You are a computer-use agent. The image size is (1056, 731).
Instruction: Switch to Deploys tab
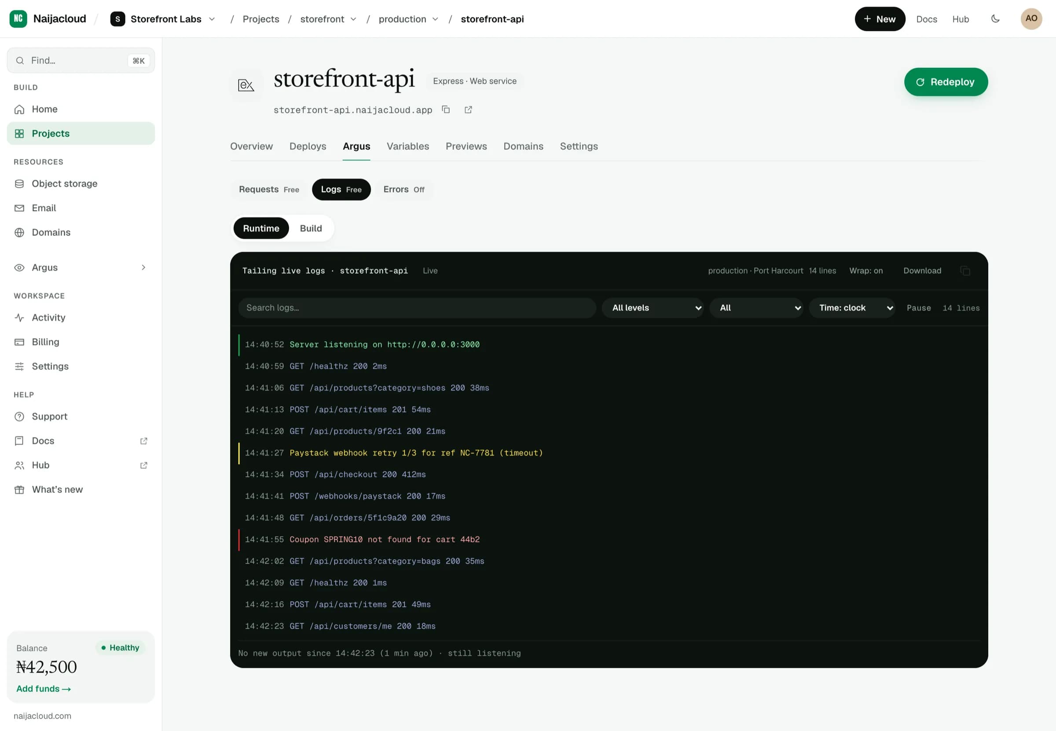pos(308,146)
